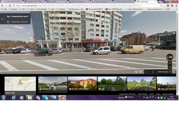
Task: Zoom in with the plus button
Action: 170,63
